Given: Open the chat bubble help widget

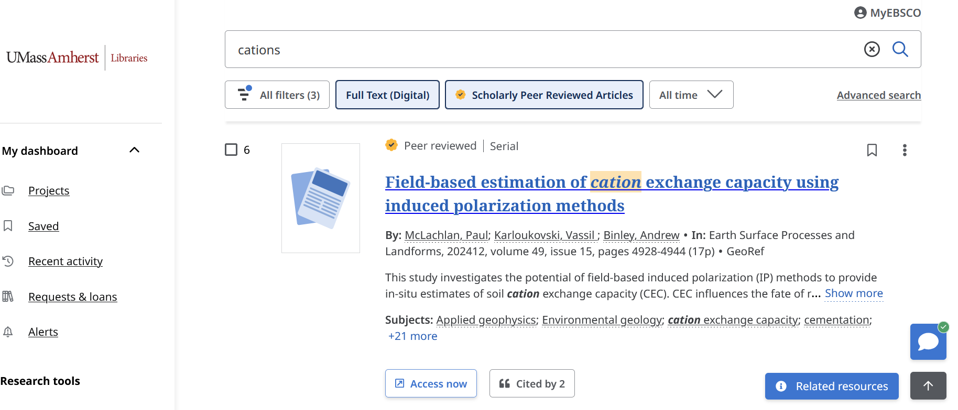Looking at the screenshot, I should click(928, 342).
